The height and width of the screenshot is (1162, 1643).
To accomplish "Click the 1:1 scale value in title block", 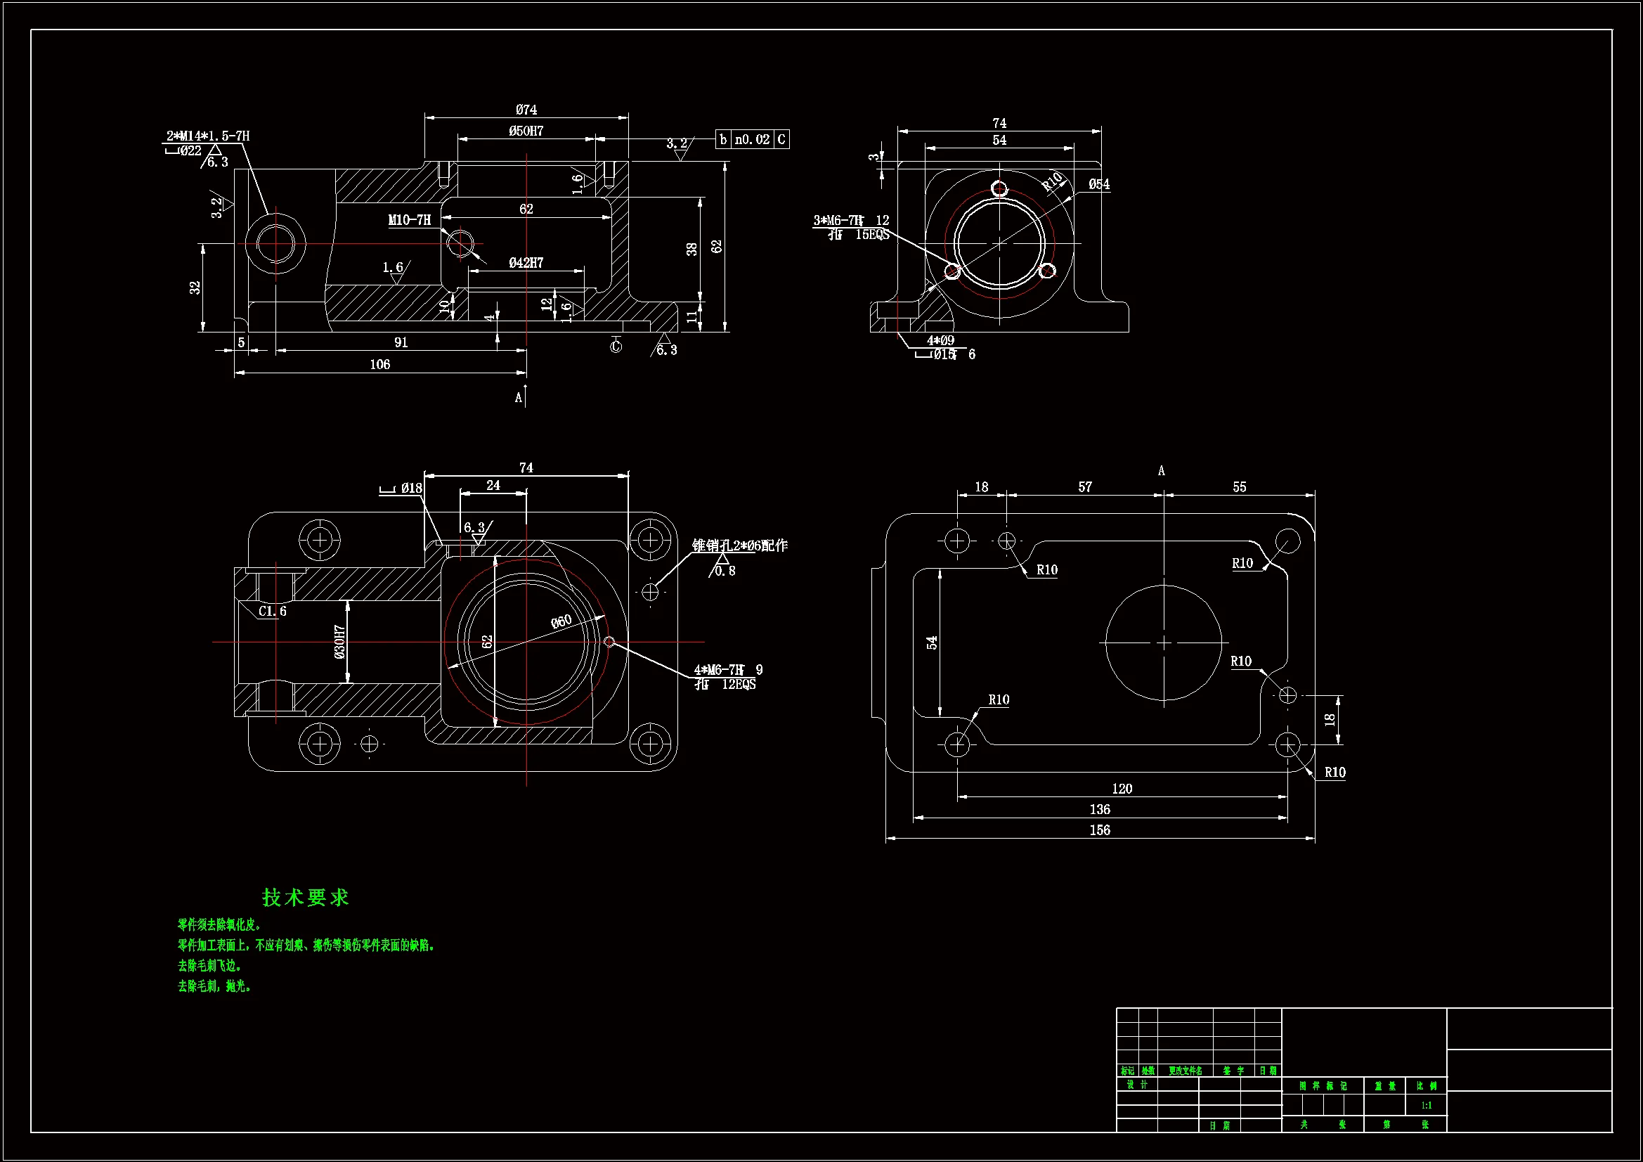I will pos(1426,1106).
